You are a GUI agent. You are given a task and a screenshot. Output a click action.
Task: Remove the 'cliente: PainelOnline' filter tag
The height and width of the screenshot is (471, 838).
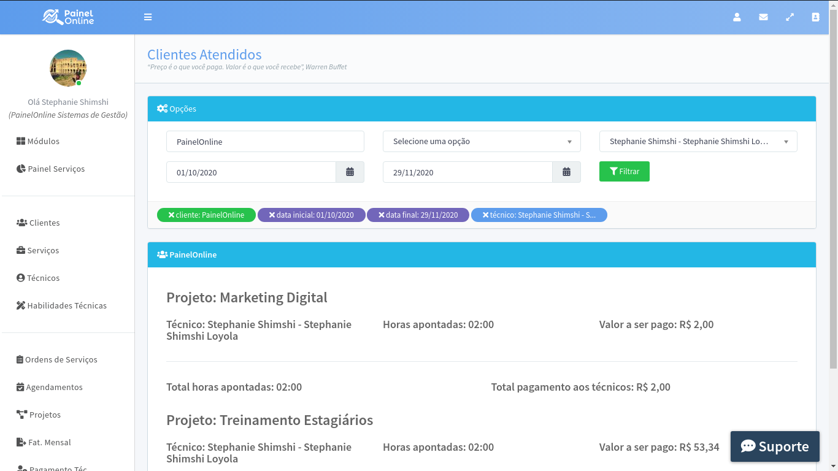171,215
